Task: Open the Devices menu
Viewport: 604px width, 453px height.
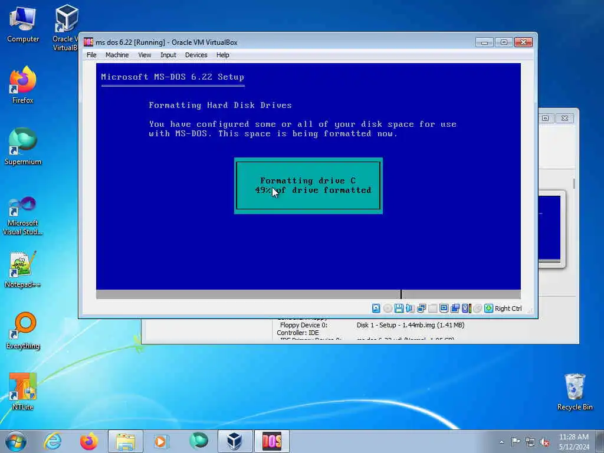Action: pyautogui.click(x=196, y=55)
